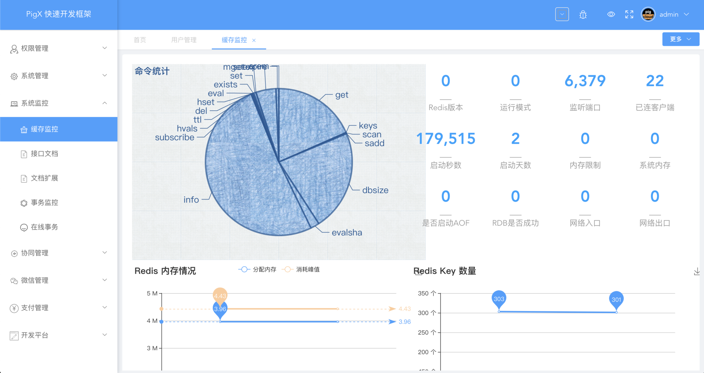Click the Redis 内存情况 heading

(165, 271)
